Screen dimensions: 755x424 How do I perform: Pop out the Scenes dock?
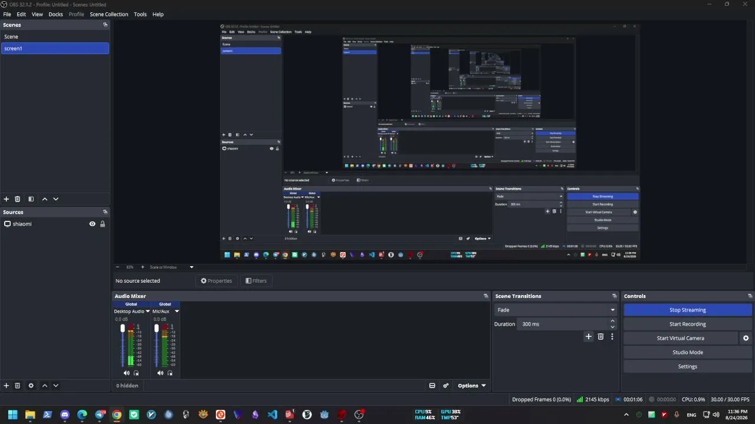click(105, 25)
